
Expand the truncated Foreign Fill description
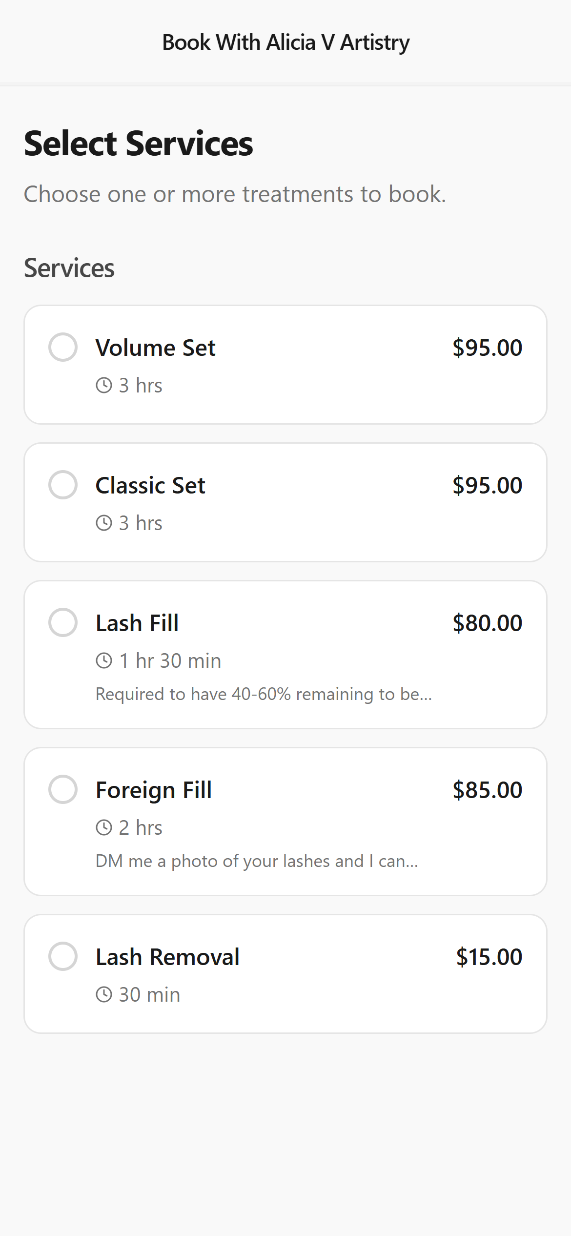(x=257, y=861)
